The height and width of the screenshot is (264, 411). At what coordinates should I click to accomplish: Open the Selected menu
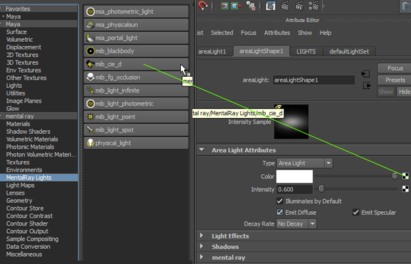coord(222,33)
